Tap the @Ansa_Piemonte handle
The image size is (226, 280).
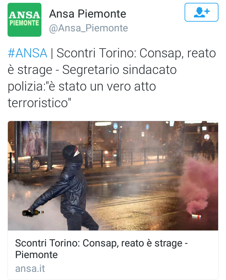(89, 28)
